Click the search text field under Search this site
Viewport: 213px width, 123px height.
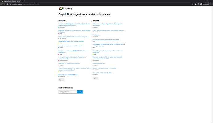67,92
